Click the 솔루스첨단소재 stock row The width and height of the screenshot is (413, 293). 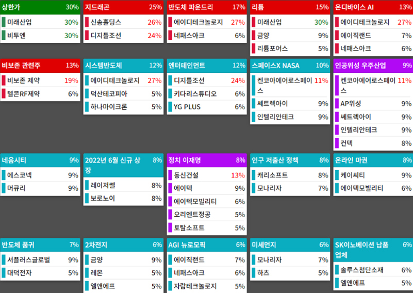pyautogui.click(x=373, y=270)
